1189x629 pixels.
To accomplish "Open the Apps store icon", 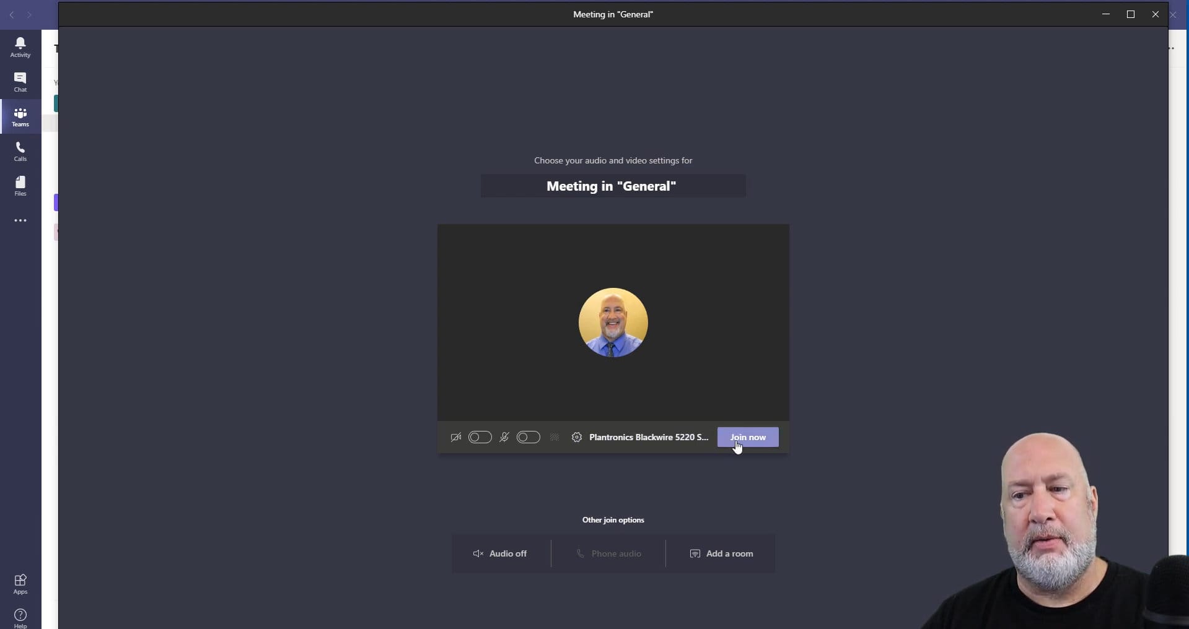I will click(x=20, y=584).
